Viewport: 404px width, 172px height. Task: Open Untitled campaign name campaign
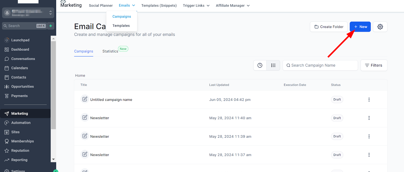(x=111, y=100)
